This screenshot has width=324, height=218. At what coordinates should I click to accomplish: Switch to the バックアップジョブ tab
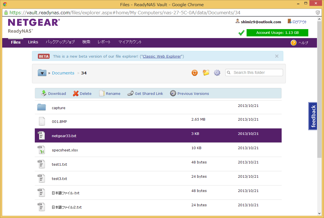tap(60, 42)
